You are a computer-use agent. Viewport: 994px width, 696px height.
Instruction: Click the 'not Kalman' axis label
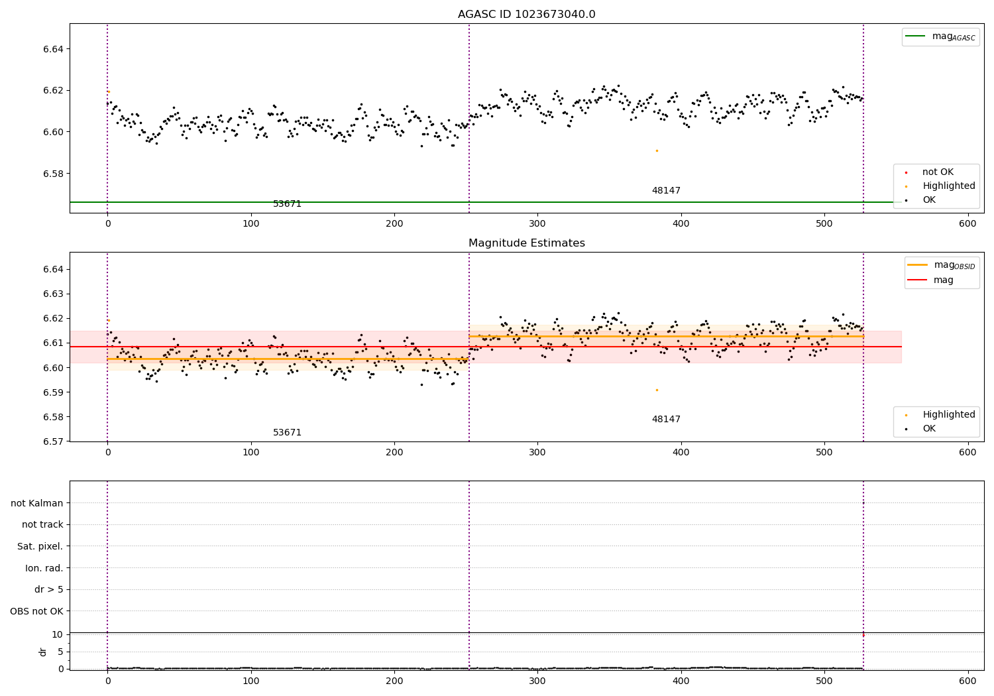37,504
